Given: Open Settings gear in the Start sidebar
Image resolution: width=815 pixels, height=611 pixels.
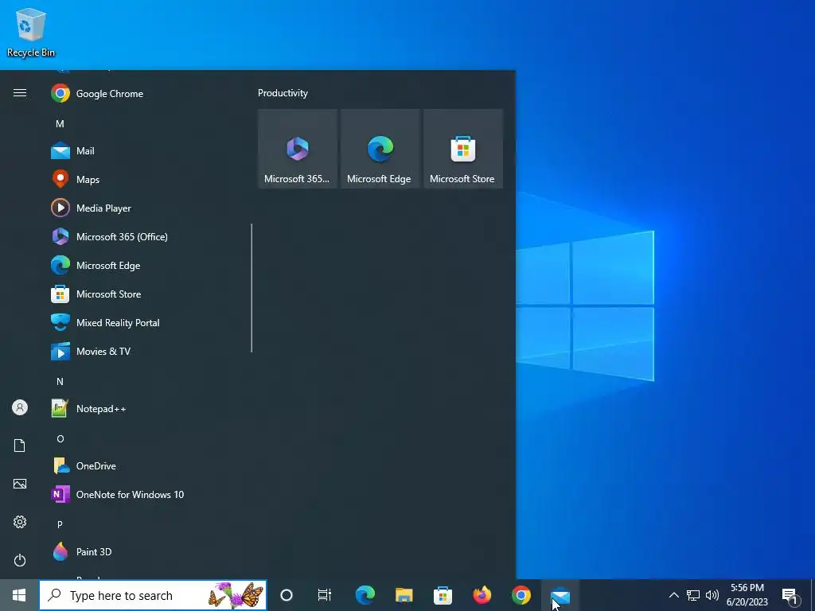Looking at the screenshot, I should click(20, 522).
